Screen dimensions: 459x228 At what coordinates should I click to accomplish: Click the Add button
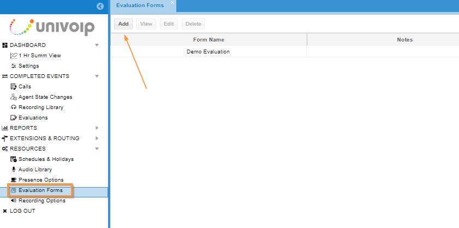(123, 24)
